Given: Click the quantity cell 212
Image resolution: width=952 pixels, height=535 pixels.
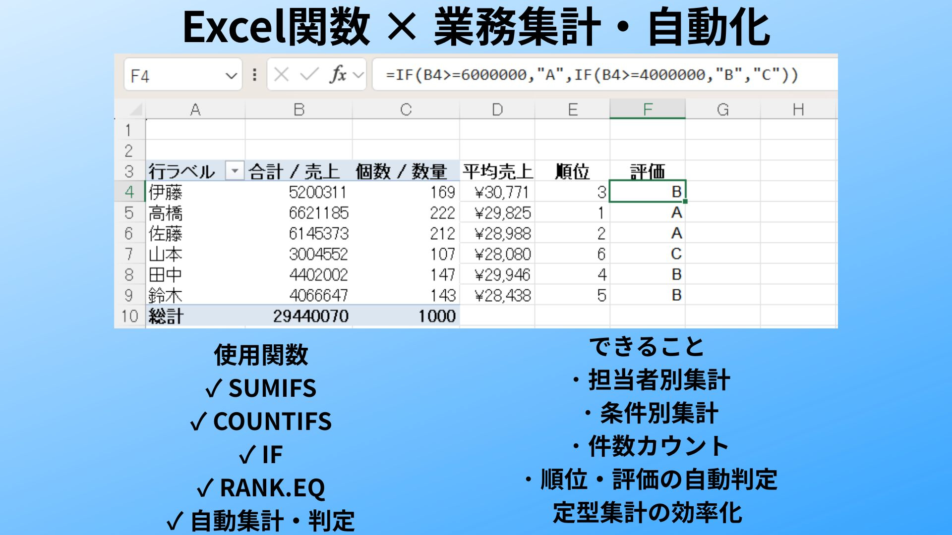Looking at the screenshot, I should (x=406, y=233).
